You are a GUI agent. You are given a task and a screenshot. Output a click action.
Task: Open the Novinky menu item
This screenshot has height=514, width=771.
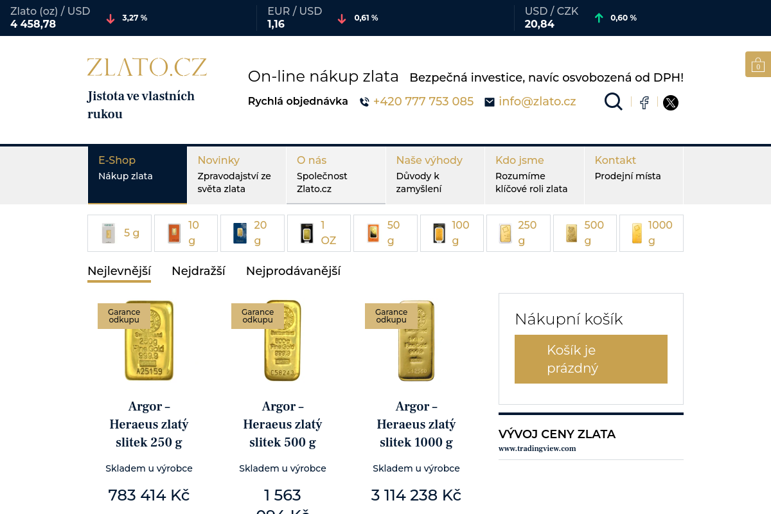click(x=236, y=175)
